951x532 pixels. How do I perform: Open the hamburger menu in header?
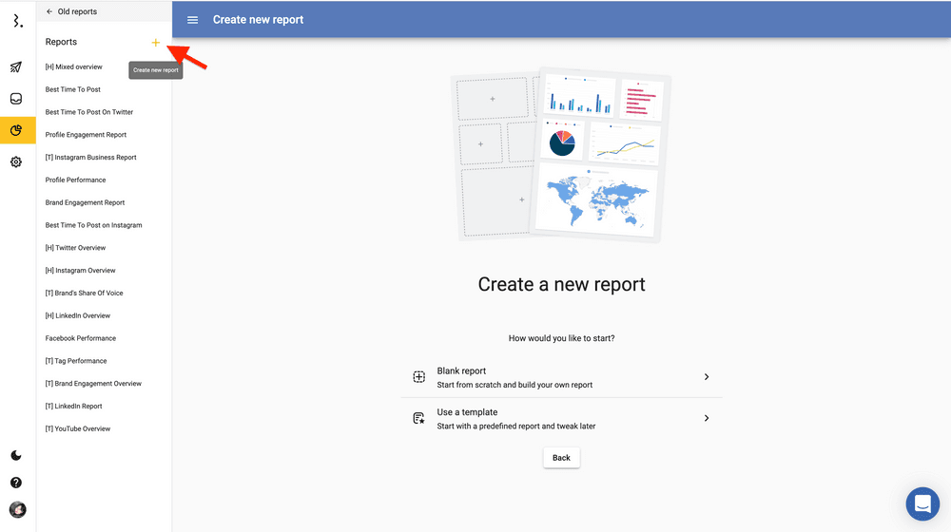pos(193,20)
